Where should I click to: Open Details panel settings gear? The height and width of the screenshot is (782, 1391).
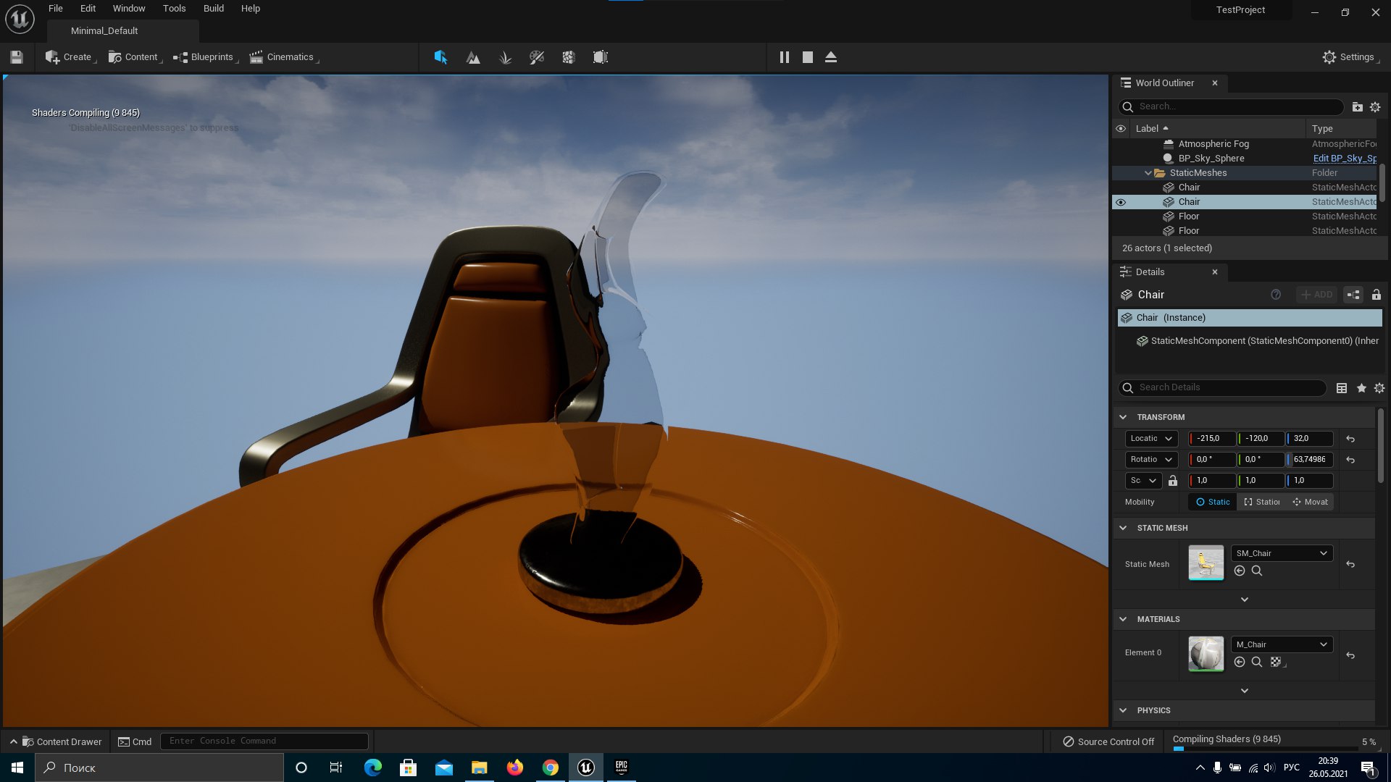(1379, 388)
